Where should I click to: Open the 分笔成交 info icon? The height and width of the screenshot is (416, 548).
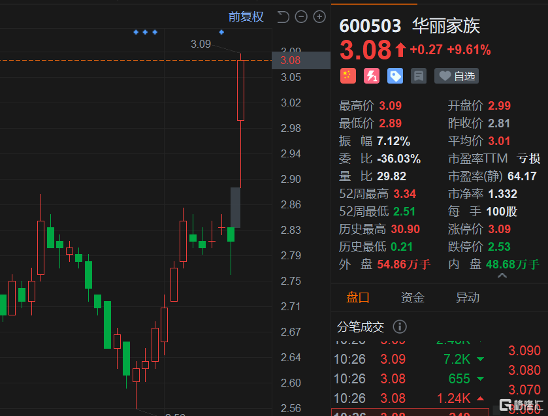[x=400, y=327]
